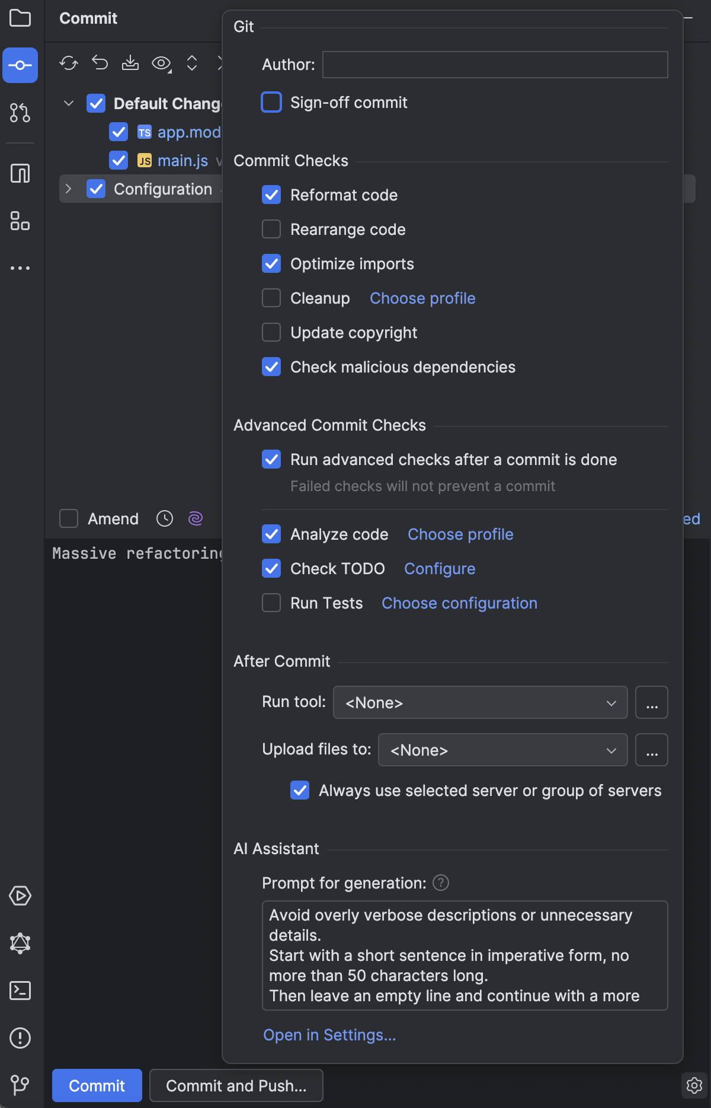The image size is (711, 1108).
Task: Click the Rollback changes arrow icon
Action: [x=100, y=63]
